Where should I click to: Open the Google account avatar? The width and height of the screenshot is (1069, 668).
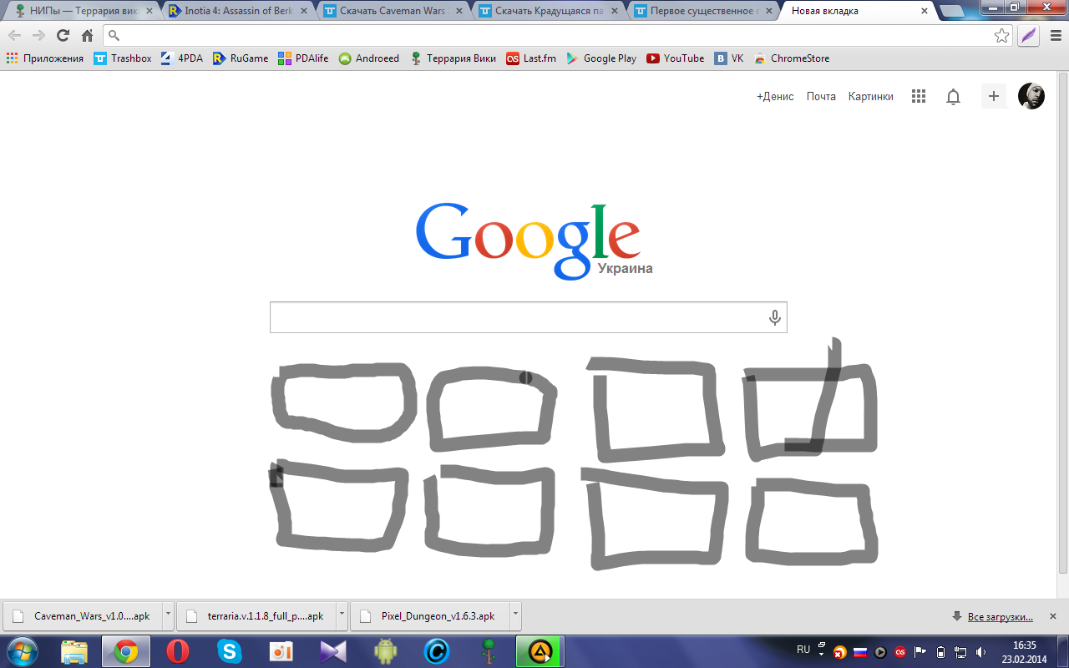click(x=1031, y=96)
